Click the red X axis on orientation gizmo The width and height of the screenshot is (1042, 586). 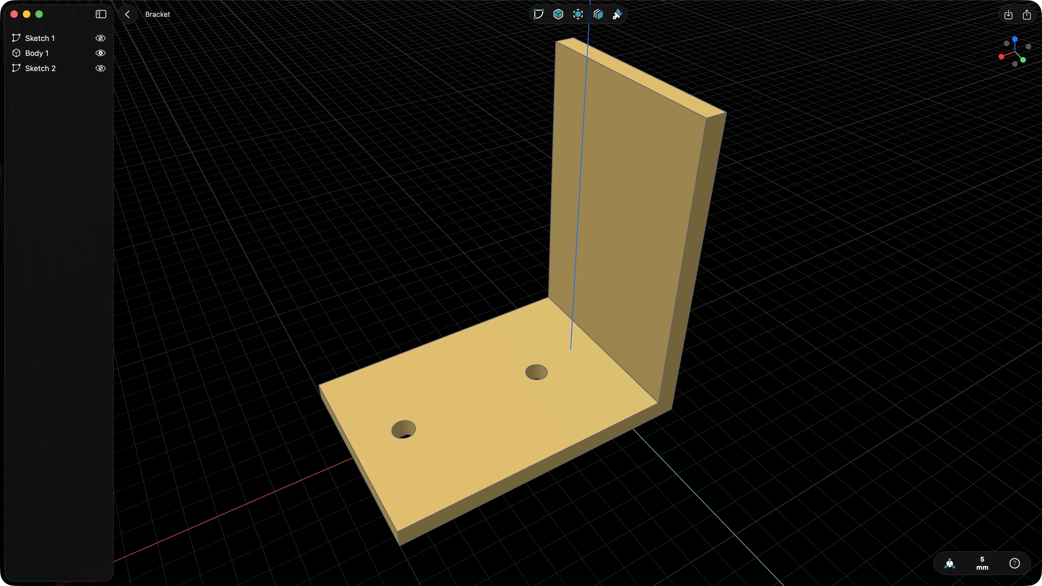(x=1001, y=57)
